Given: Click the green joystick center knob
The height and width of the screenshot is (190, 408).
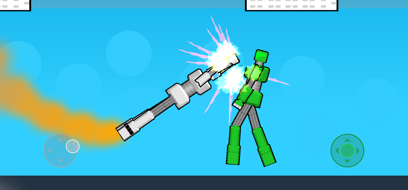Looking at the screenshot, I should coord(347,151).
